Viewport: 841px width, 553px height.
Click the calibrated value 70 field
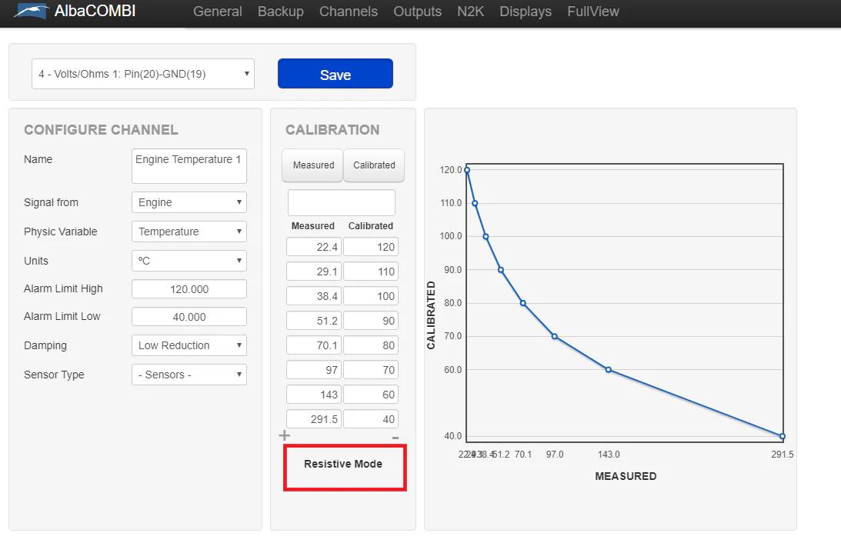(x=371, y=369)
